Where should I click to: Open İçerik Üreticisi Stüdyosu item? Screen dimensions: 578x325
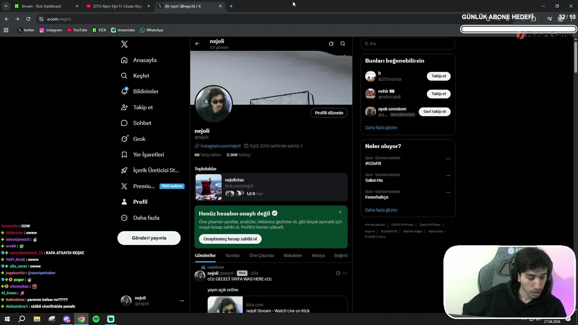pos(150,170)
